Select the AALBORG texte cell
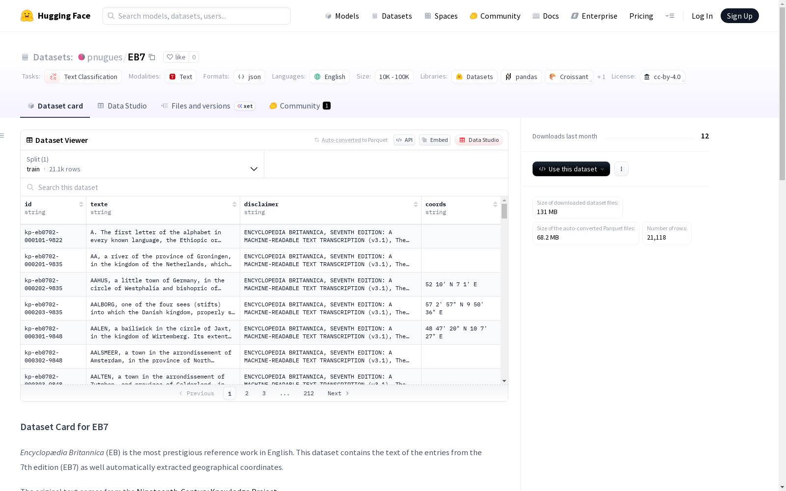The height and width of the screenshot is (491, 786). [163, 308]
